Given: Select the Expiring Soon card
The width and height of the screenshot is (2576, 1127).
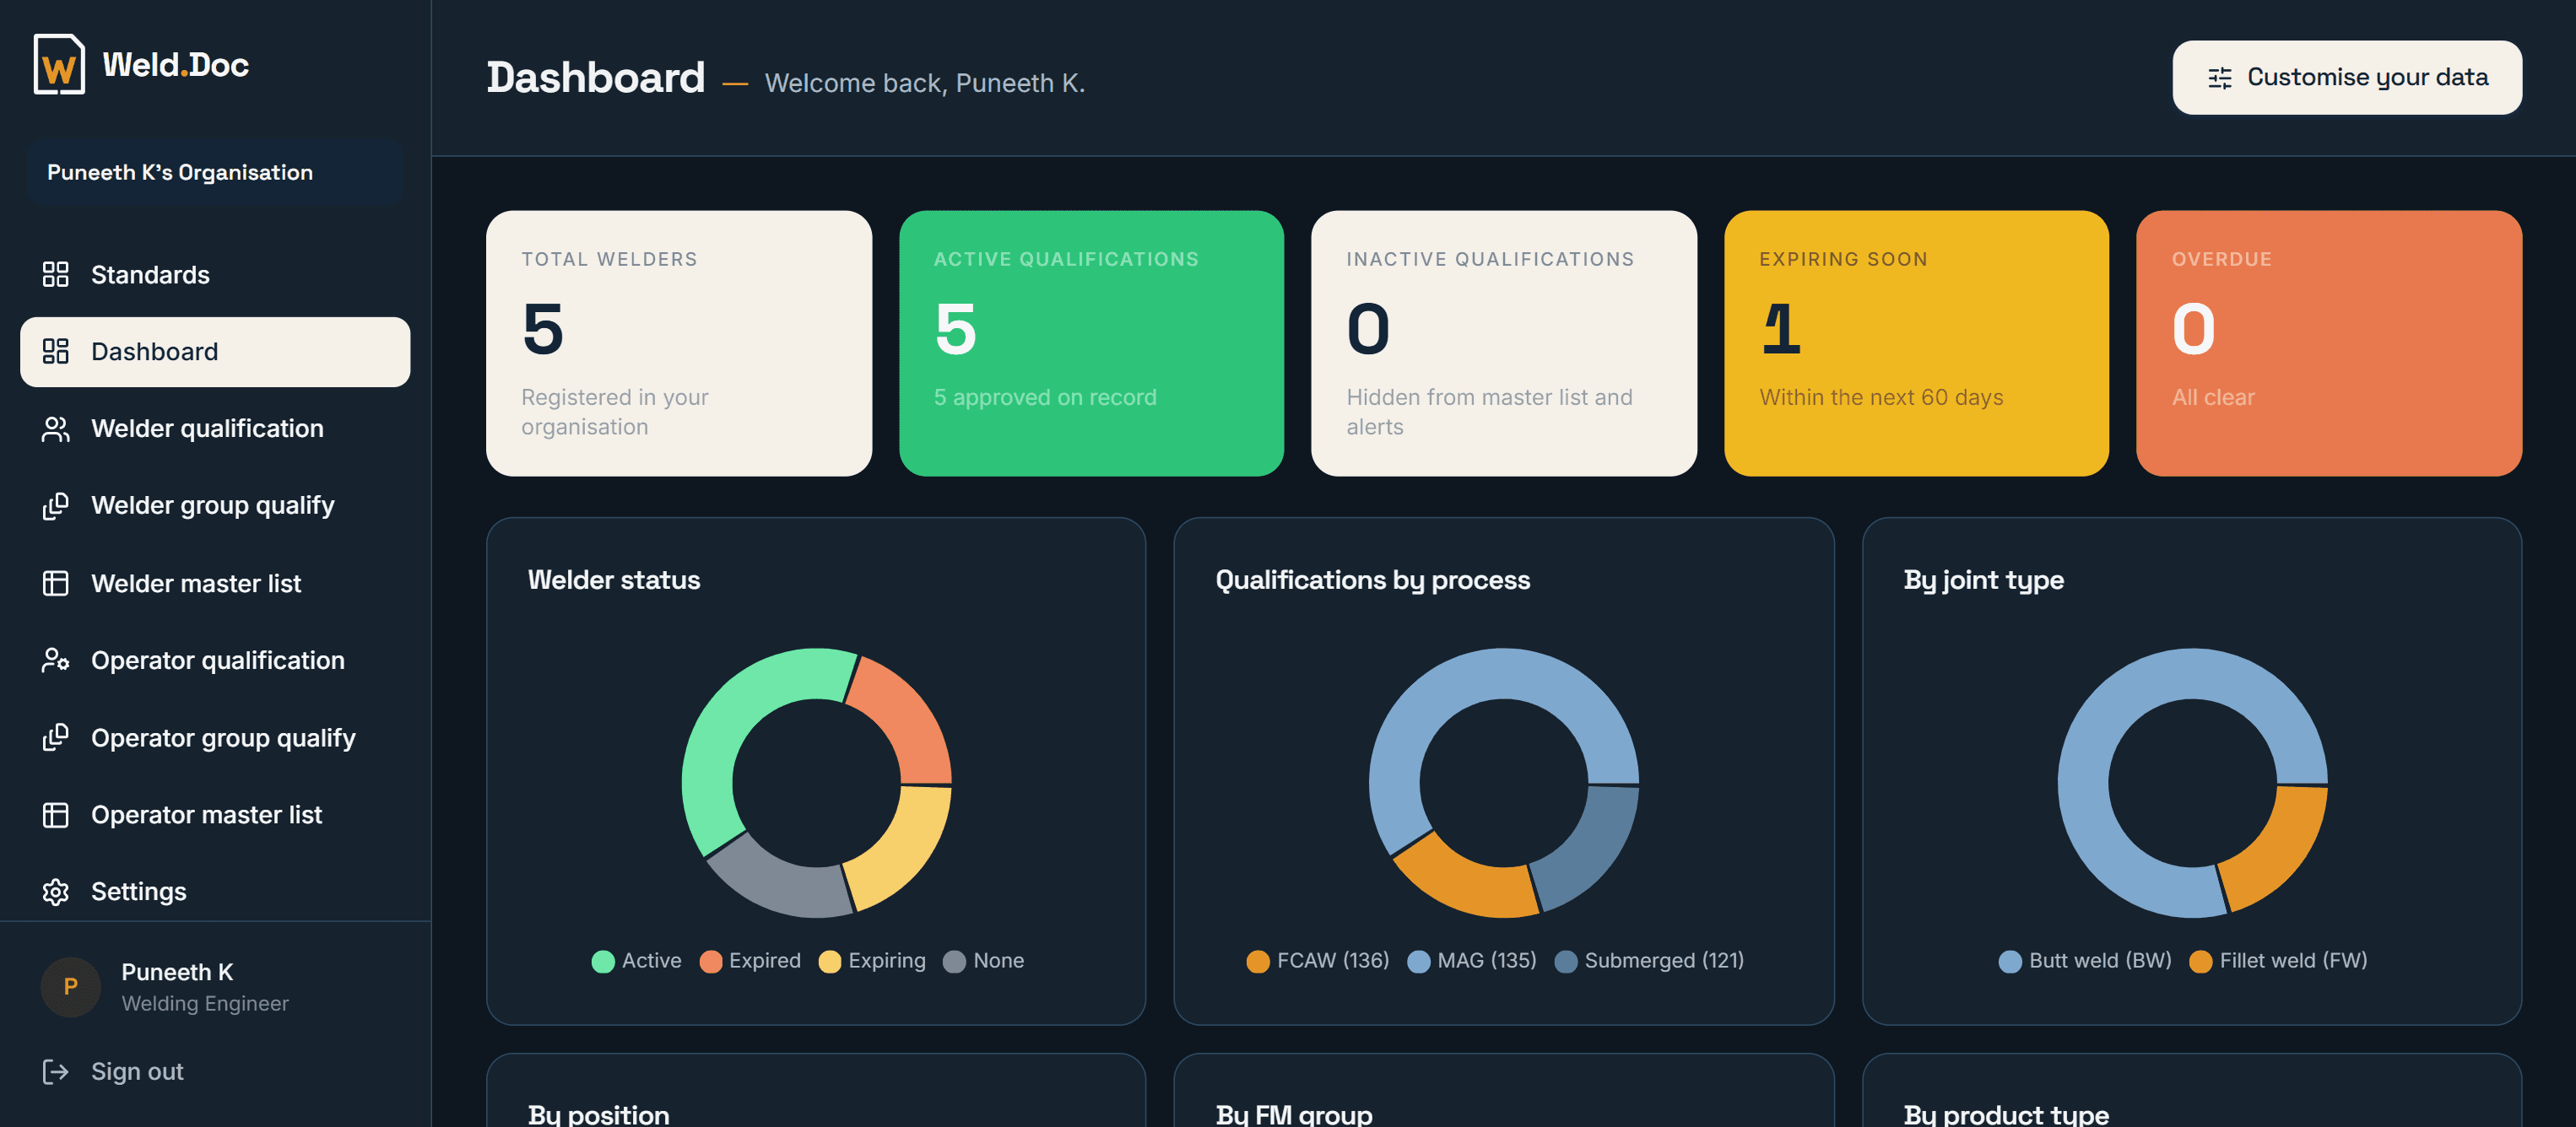Looking at the screenshot, I should coord(1916,342).
